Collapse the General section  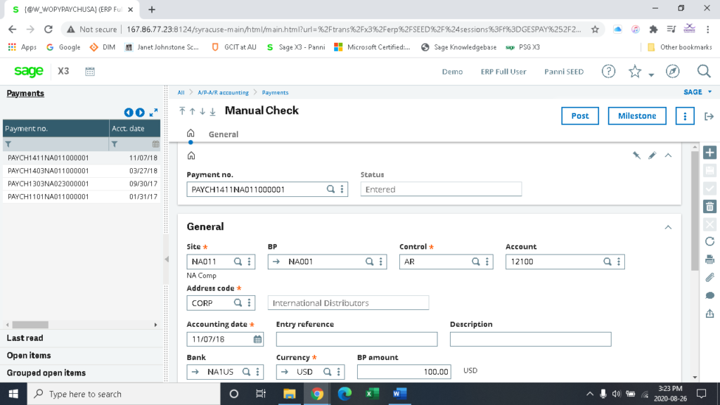(668, 226)
